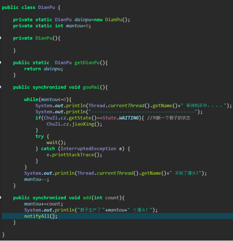Click the getState() method call

(x=83, y=118)
